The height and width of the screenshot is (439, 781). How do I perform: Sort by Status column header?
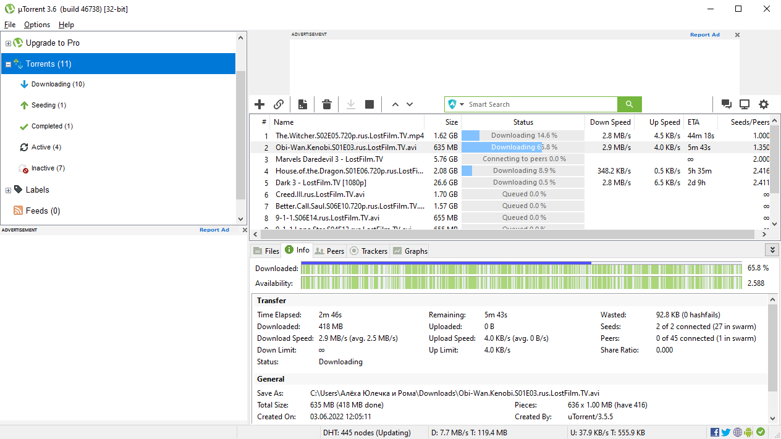(523, 122)
